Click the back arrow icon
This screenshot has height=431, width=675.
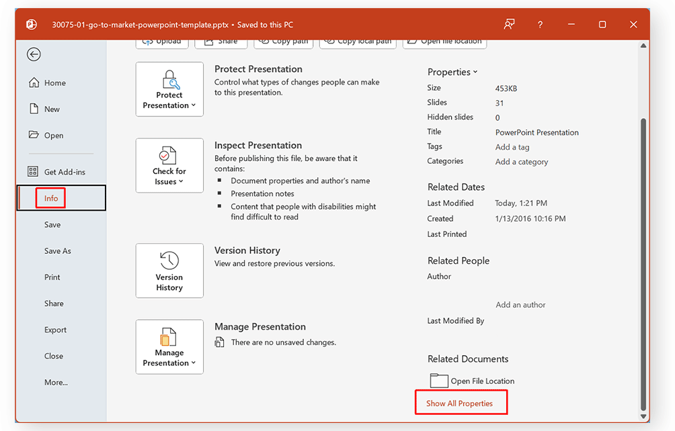[34, 55]
